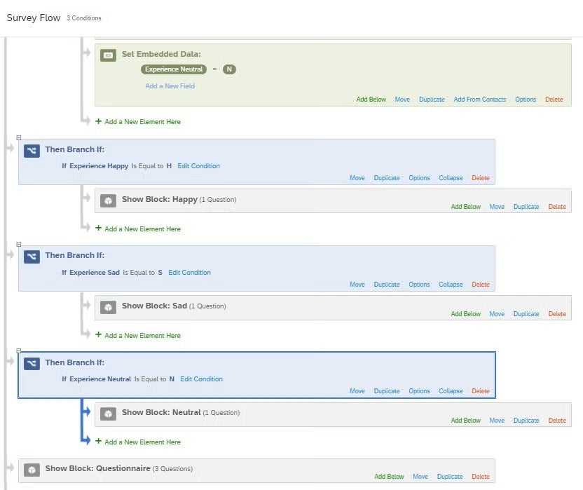Open Options for Experience Sad branch
This screenshot has height=490, width=583.
[419, 284]
